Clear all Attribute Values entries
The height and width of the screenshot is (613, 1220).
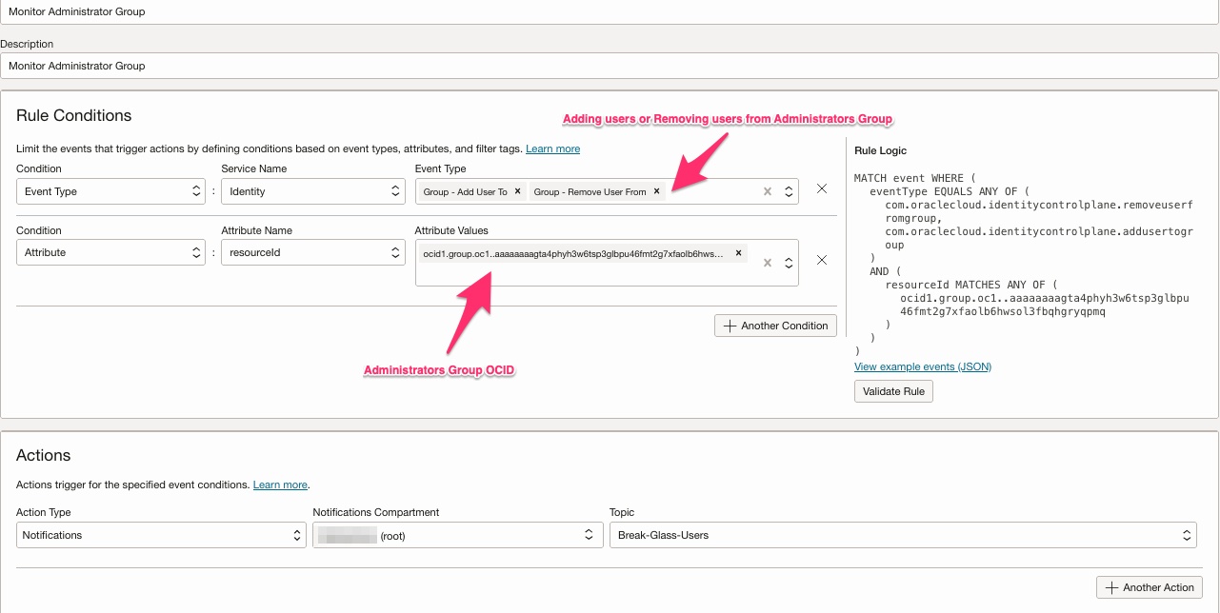pyautogui.click(x=768, y=263)
